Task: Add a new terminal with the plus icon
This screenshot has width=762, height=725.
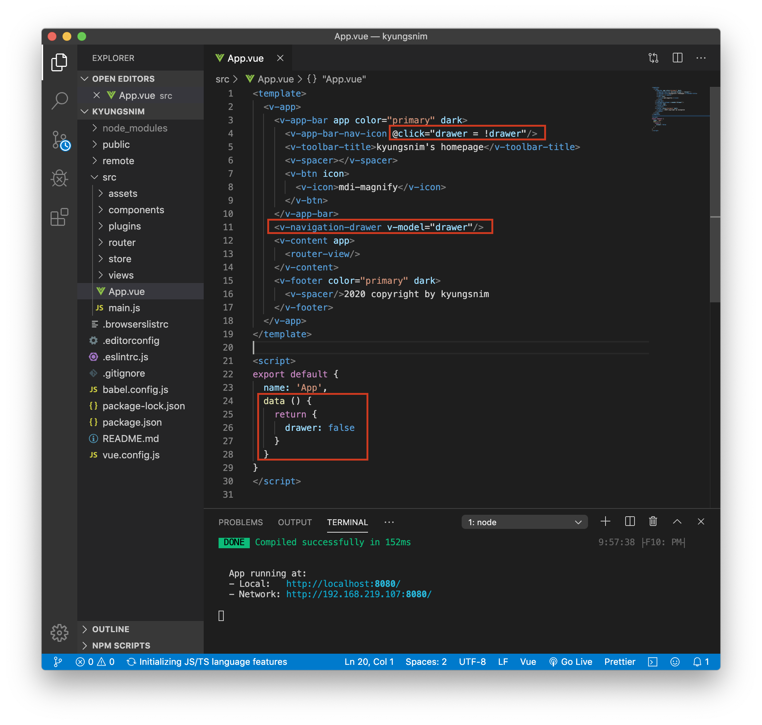Action: [x=606, y=522]
